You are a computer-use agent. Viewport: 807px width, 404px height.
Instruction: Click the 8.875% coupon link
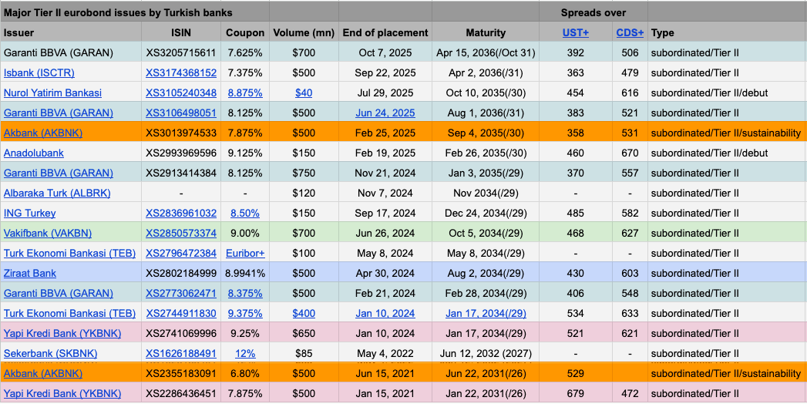coord(245,93)
